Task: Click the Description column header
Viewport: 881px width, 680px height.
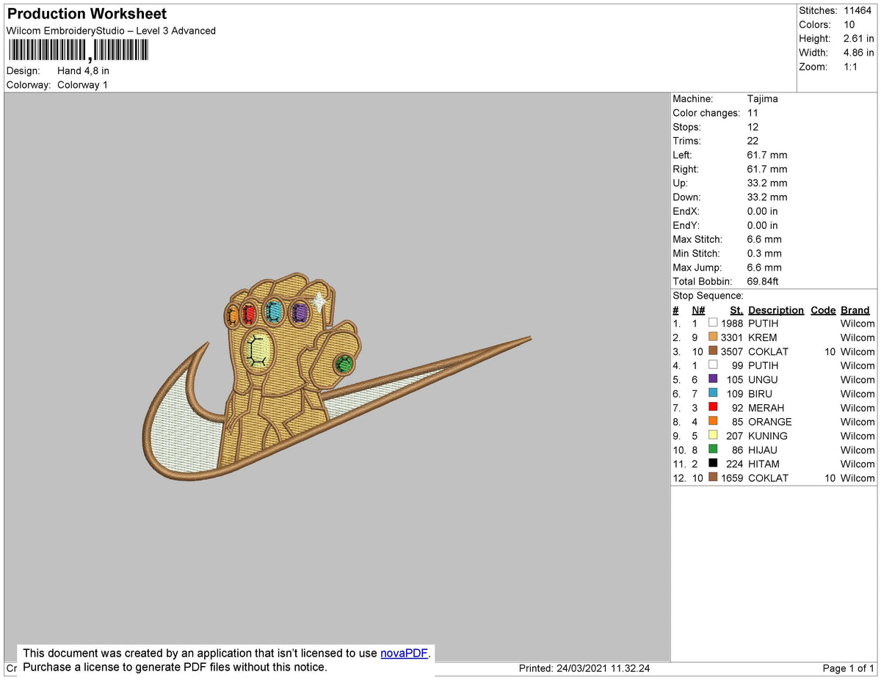Action: [x=776, y=310]
